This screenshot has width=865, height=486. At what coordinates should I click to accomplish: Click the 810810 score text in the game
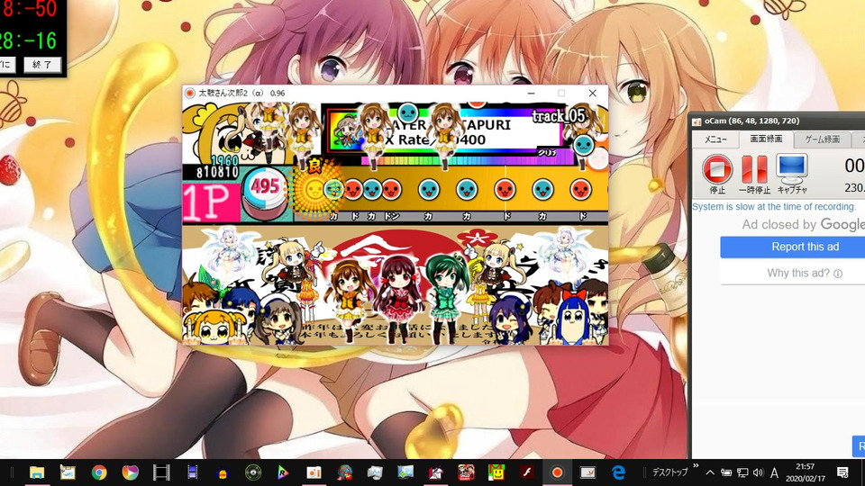coord(217,173)
